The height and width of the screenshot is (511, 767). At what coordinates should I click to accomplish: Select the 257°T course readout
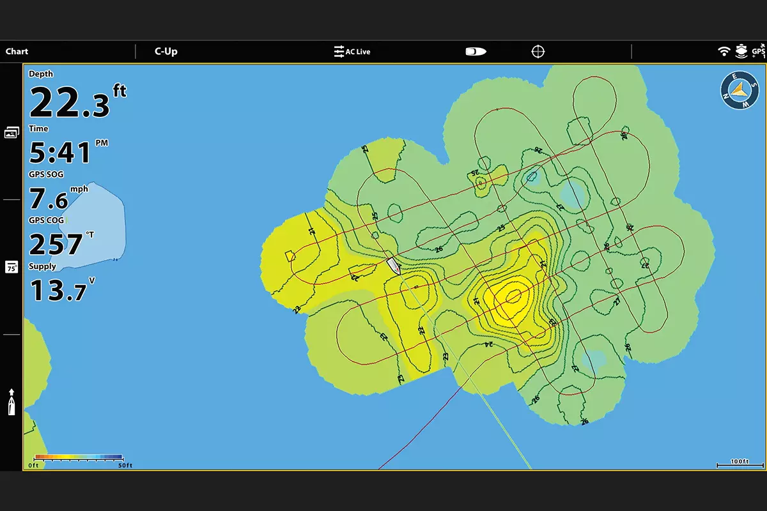point(61,243)
